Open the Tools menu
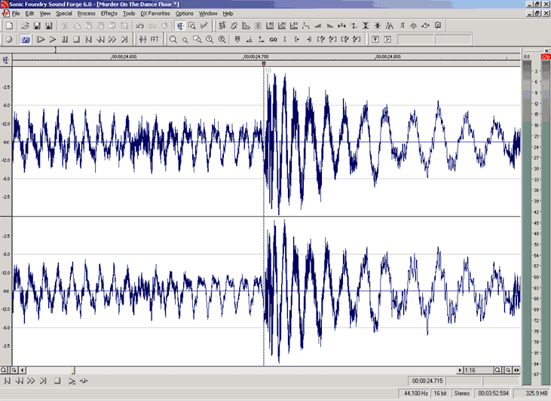The height and width of the screenshot is (401, 551). pyautogui.click(x=129, y=14)
